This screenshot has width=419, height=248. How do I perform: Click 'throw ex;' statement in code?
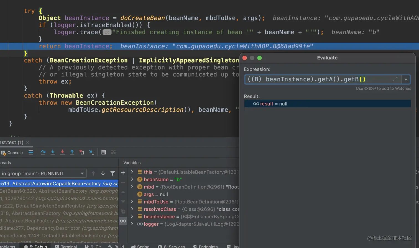(55, 82)
